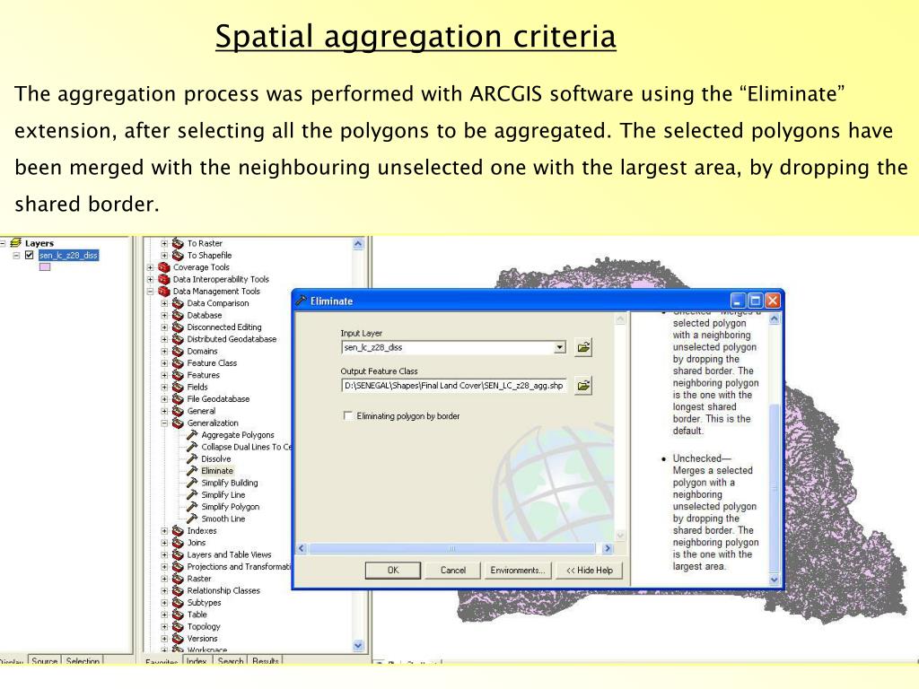Select the Fields toolset icon

(x=179, y=387)
